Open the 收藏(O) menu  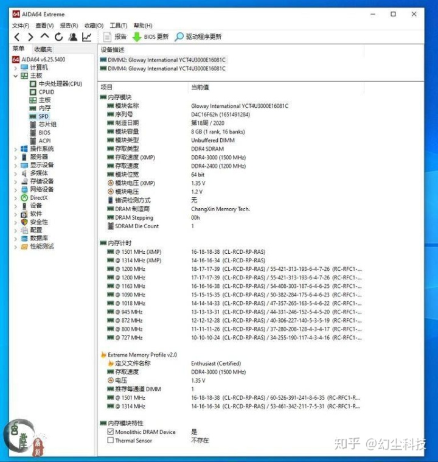point(94,26)
